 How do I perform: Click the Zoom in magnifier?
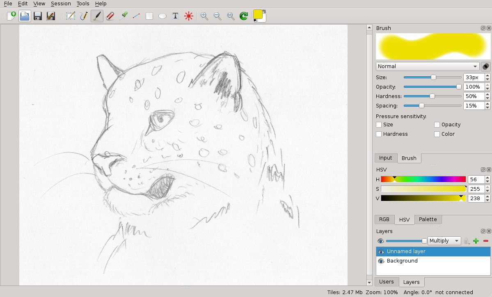(x=204, y=16)
